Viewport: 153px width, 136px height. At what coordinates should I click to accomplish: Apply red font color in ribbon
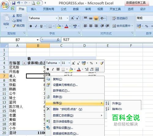tap(66, 26)
